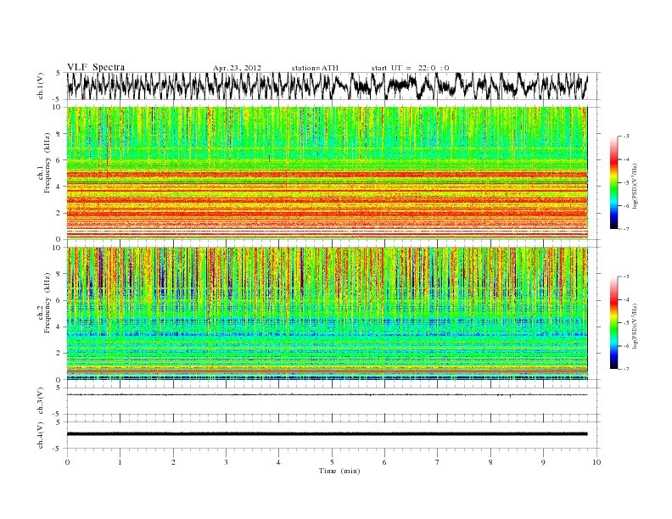Click the ch.2 color bar log(PSD) unit label
This screenshot has height=519, width=672.
pyautogui.click(x=636, y=326)
